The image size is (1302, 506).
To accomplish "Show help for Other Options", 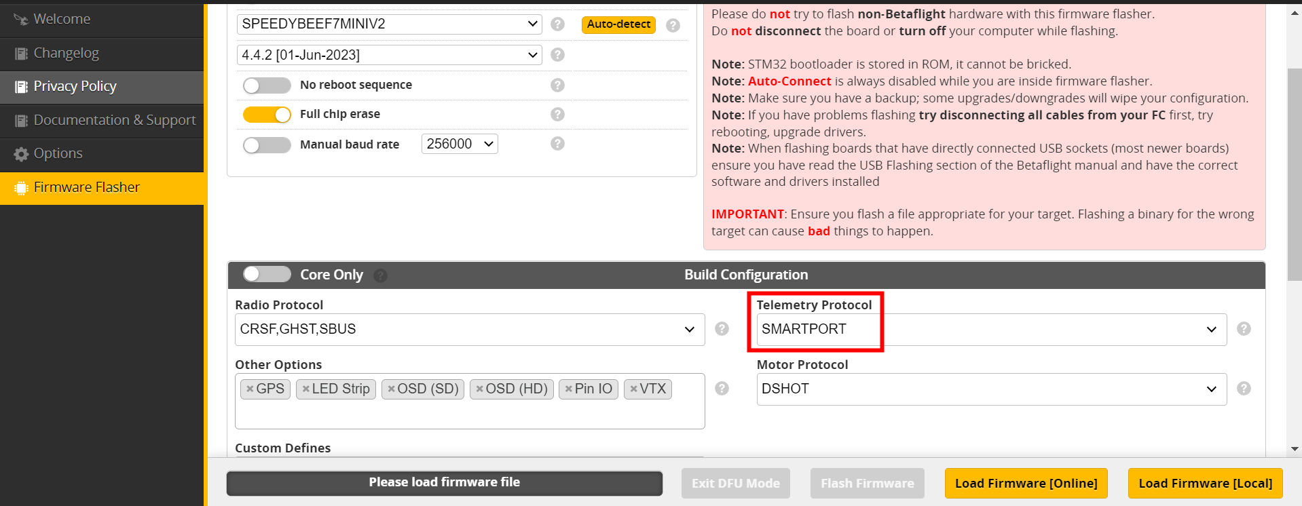I will click(722, 389).
